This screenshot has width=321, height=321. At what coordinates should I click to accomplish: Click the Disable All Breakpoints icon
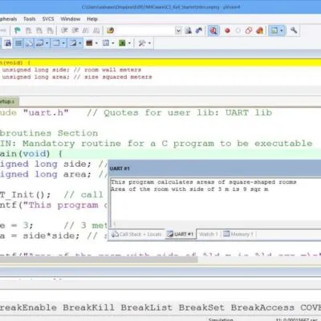(x=249, y=30)
